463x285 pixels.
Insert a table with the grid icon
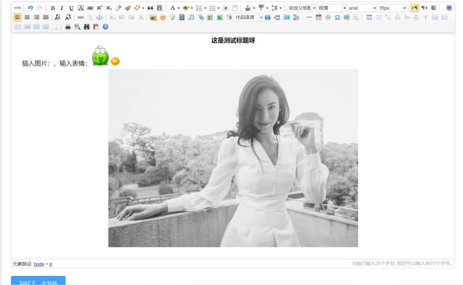(369, 17)
